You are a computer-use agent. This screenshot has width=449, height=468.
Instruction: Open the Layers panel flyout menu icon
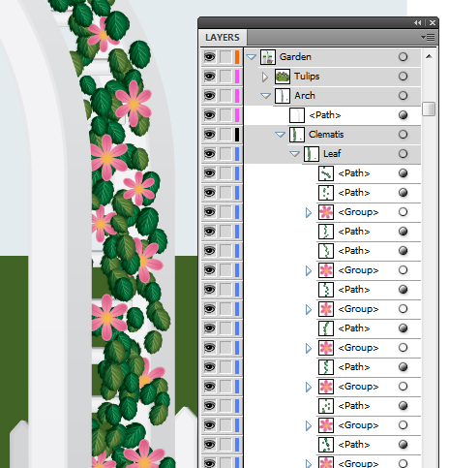click(x=429, y=38)
